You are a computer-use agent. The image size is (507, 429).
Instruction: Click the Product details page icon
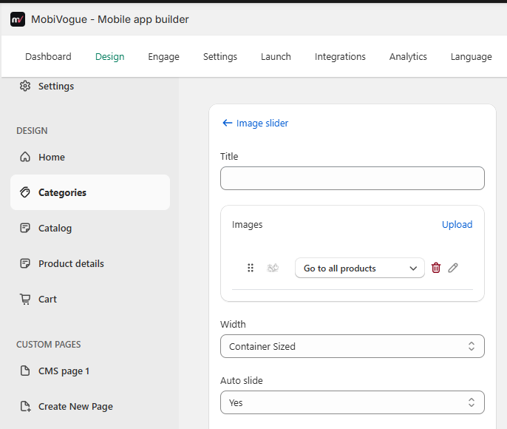pyautogui.click(x=25, y=263)
